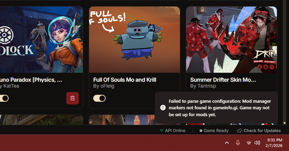Image resolution: width=289 pixels, height=151 pixels.
Task: Toggle the Juno Paradox mod switch
Action: click(x=4, y=98)
